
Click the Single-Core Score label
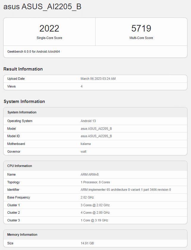pyautogui.click(x=49, y=38)
